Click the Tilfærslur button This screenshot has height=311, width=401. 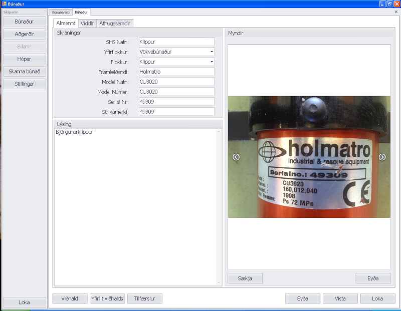[x=145, y=298]
